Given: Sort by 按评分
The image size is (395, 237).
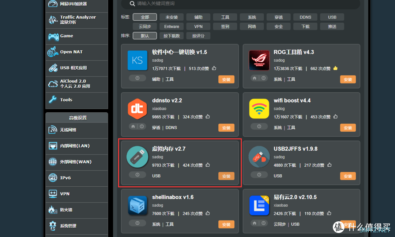Looking at the screenshot, I should [x=198, y=36].
